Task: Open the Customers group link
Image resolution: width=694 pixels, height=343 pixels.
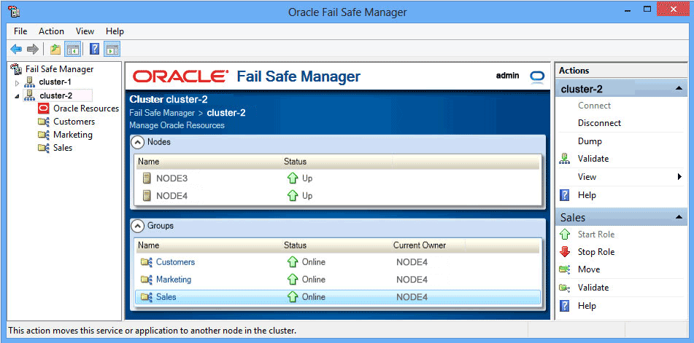Action: (x=175, y=262)
